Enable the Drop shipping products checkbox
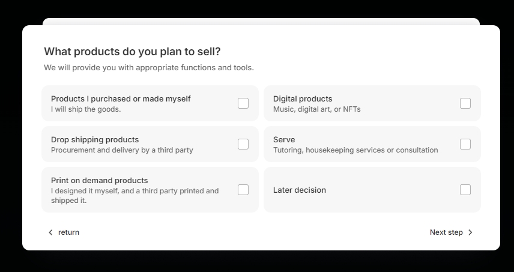 [x=243, y=144]
